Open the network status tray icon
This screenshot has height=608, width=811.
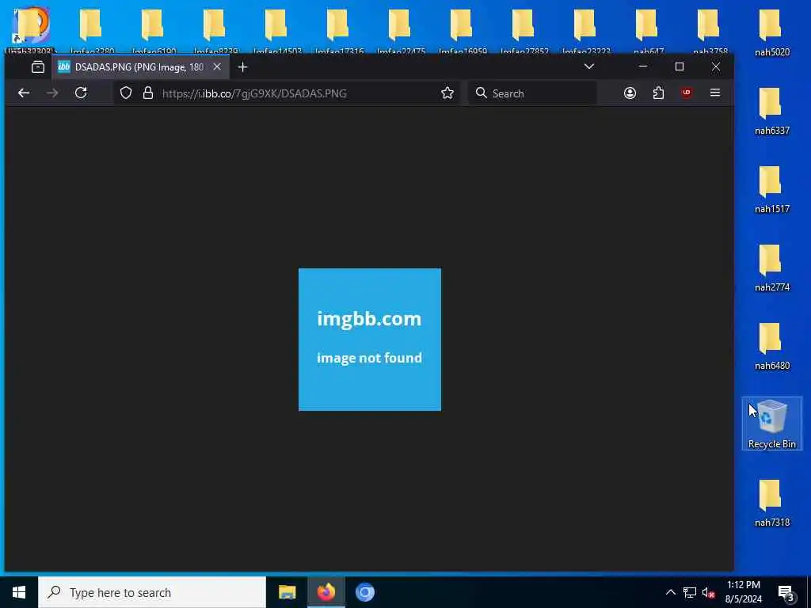pyautogui.click(x=690, y=592)
